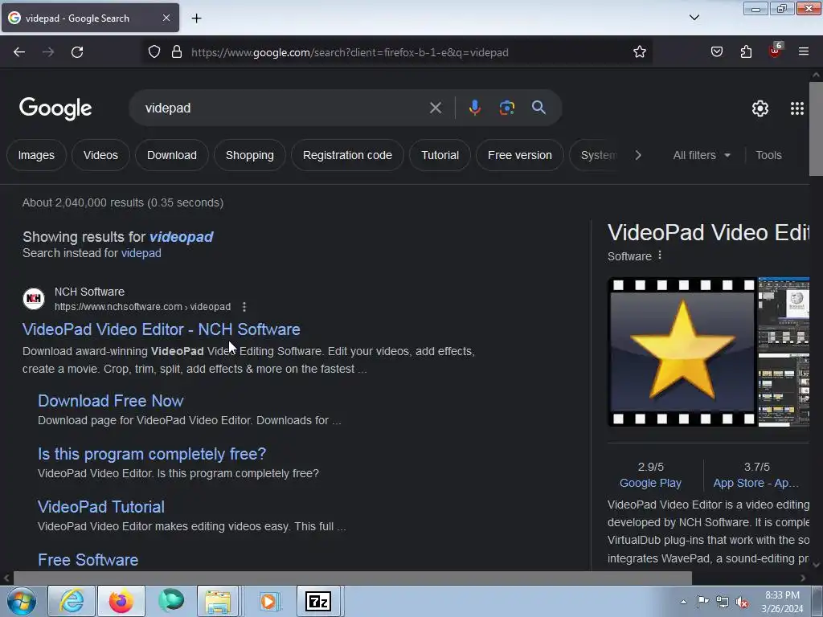Click the horizontal scrollbar thumb
The image size is (823, 617).
click(x=352, y=578)
